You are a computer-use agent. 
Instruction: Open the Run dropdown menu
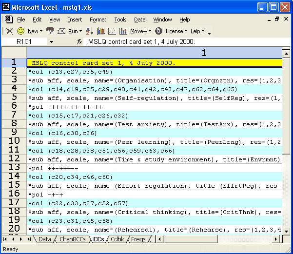pyautogui.click(x=75, y=31)
